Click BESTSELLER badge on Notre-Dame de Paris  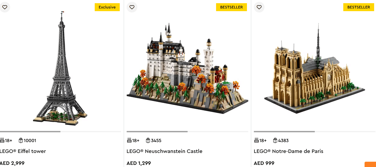[358, 7]
